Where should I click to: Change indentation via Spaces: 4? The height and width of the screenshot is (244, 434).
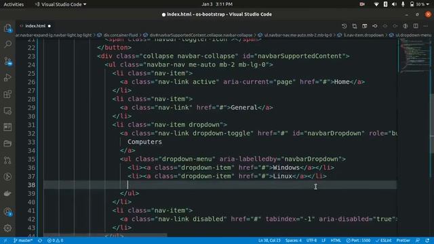[294, 241]
